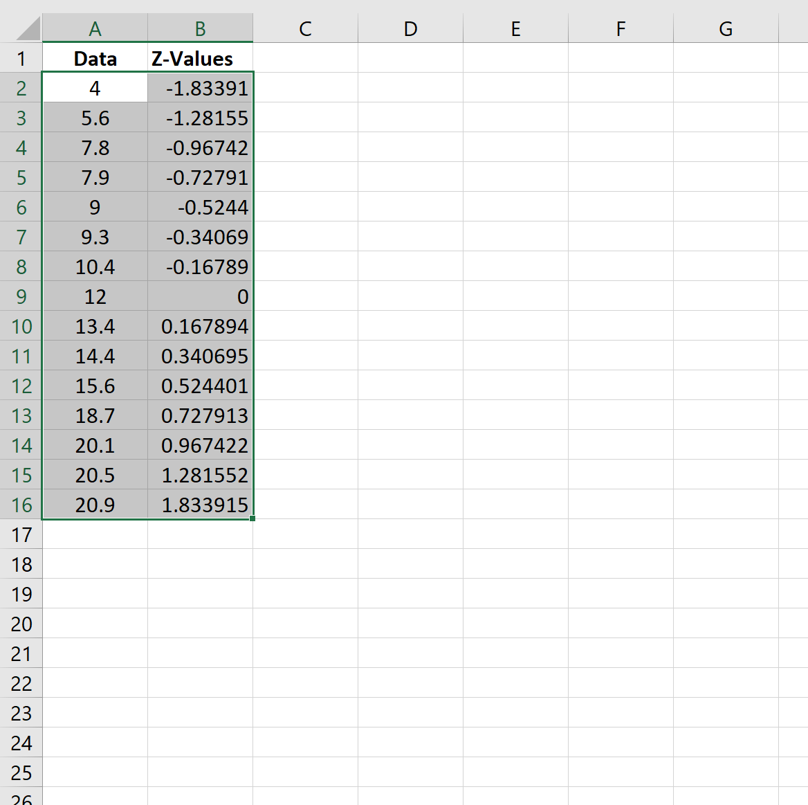808x805 pixels.
Task: Select row header 16
Action: point(21,505)
